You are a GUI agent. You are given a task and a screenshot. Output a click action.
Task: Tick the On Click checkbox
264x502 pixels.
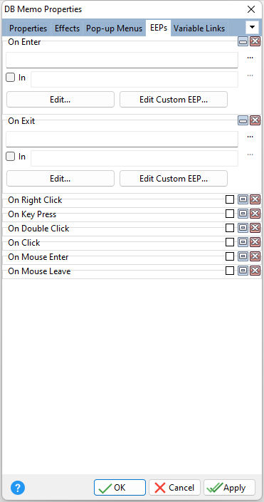coord(230,242)
